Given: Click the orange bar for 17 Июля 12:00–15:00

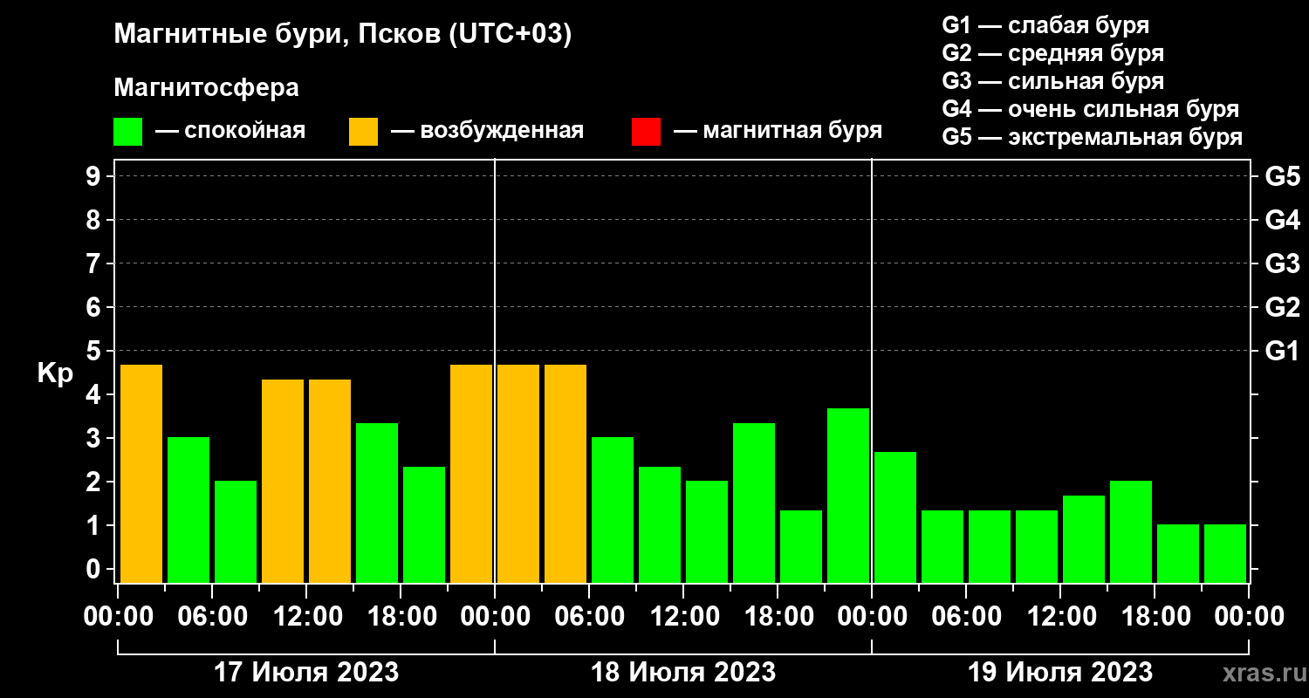Looking at the screenshot, I should (330, 482).
